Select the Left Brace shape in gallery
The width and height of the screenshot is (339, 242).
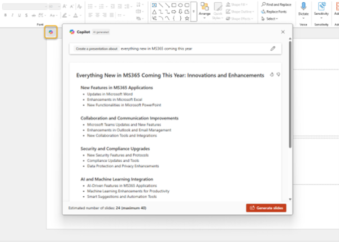(x=174, y=19)
